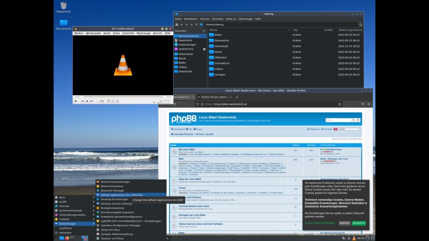Expand the Unterhaltungsmedien submenu
This screenshot has height=241, width=429.
pyautogui.click(x=75, y=215)
